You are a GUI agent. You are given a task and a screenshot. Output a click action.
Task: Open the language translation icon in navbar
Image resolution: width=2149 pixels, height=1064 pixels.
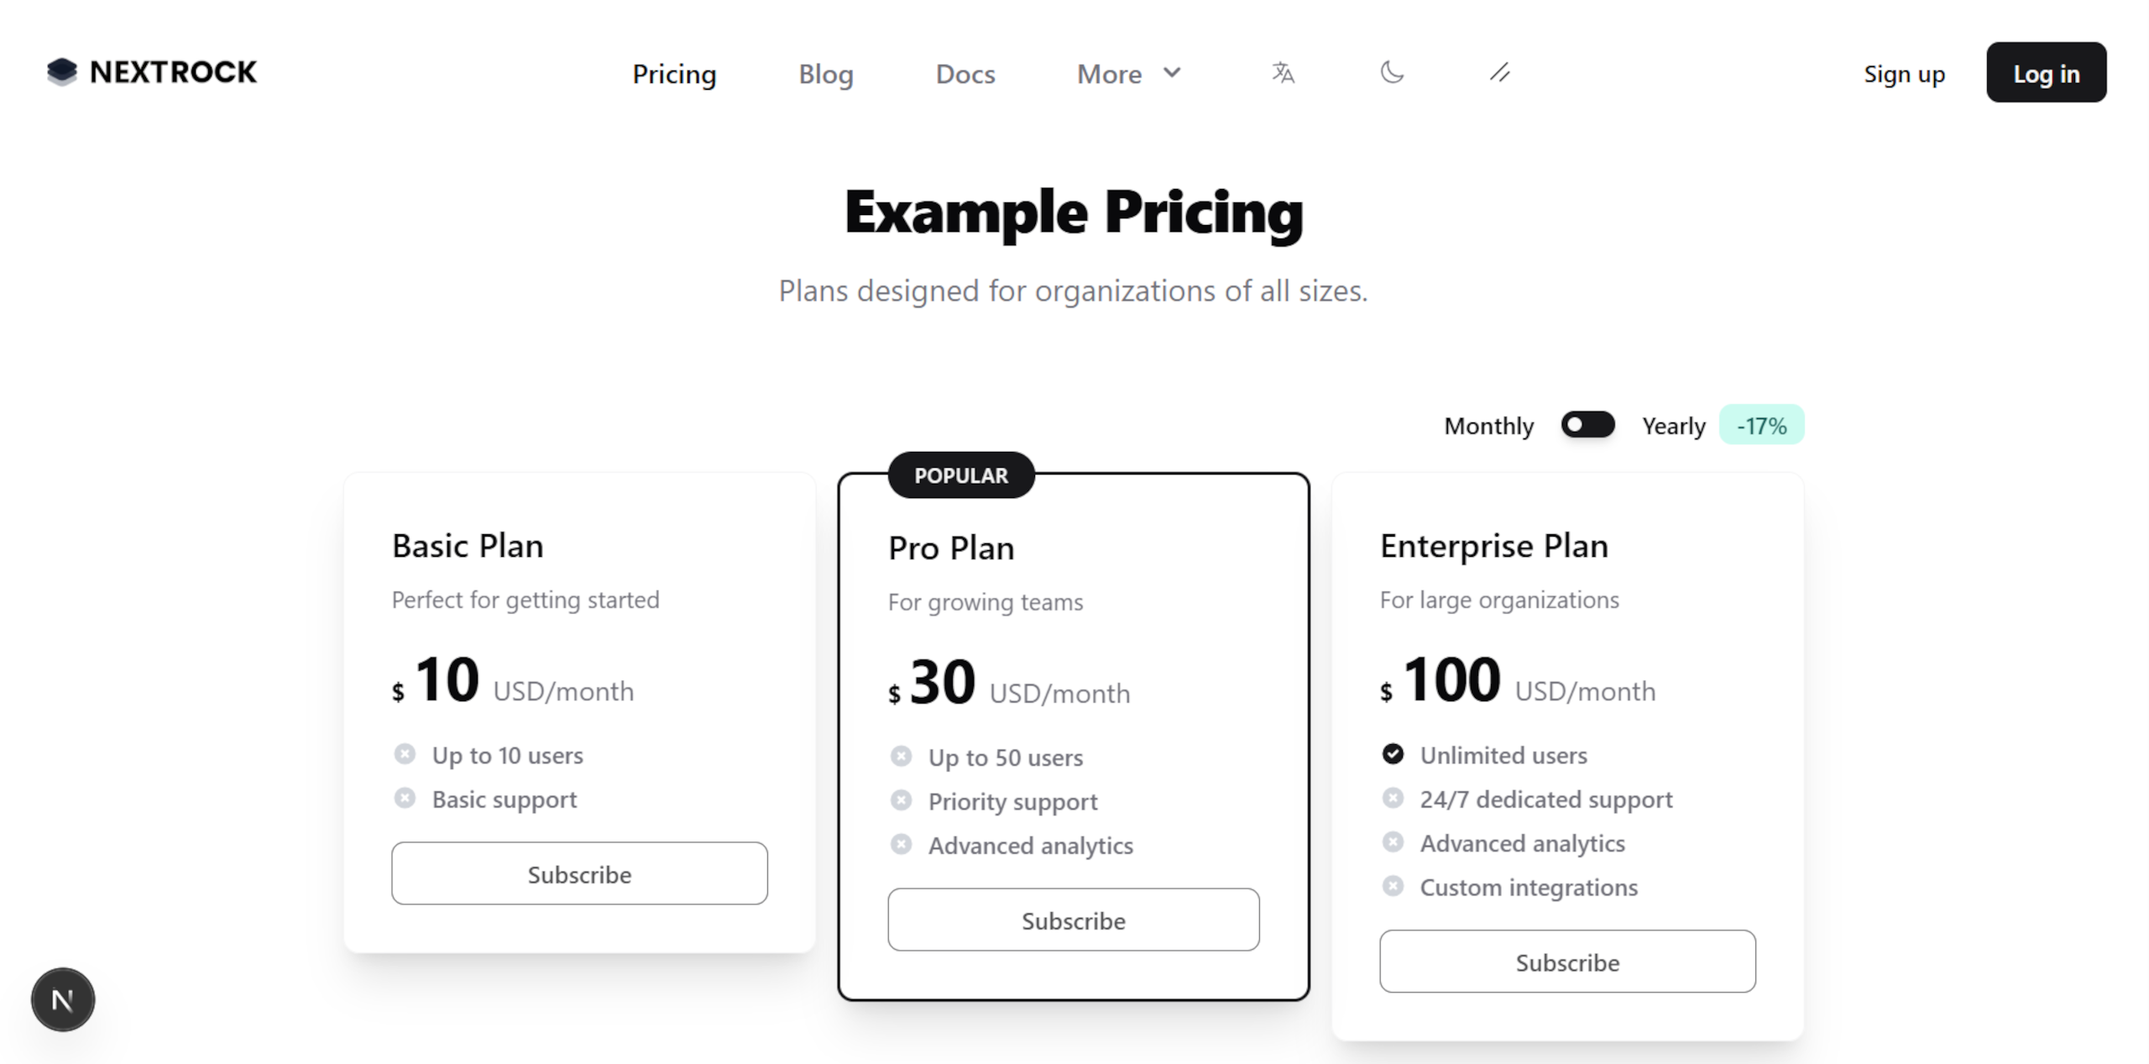click(1282, 74)
